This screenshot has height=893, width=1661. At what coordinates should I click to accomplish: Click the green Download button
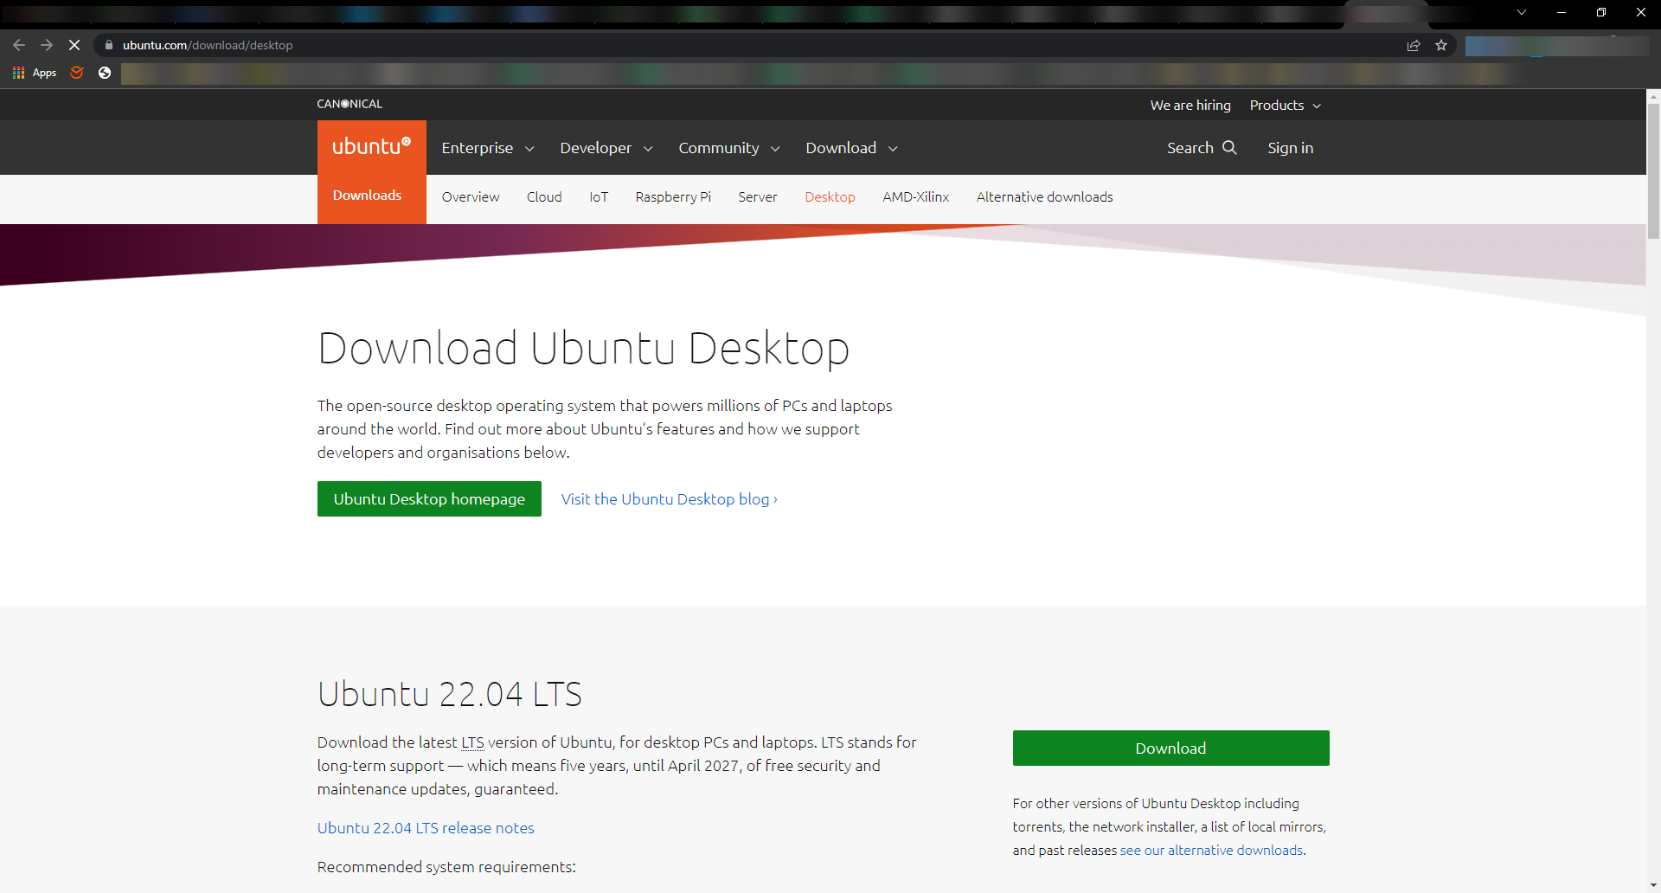[x=1170, y=748]
